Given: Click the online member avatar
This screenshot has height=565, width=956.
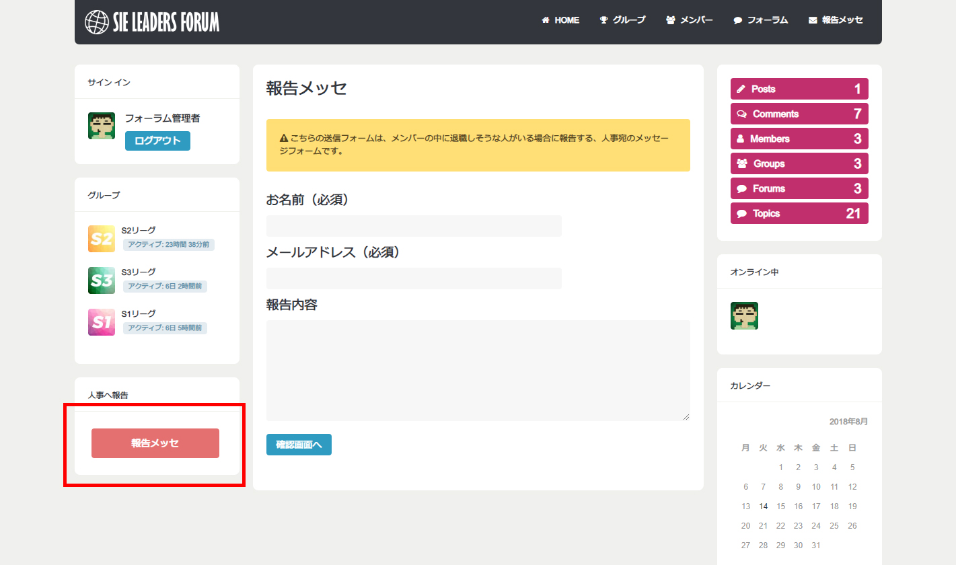Looking at the screenshot, I should [744, 315].
